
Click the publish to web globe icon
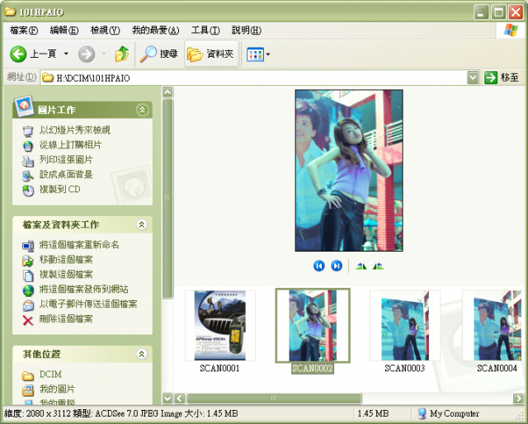tap(28, 290)
